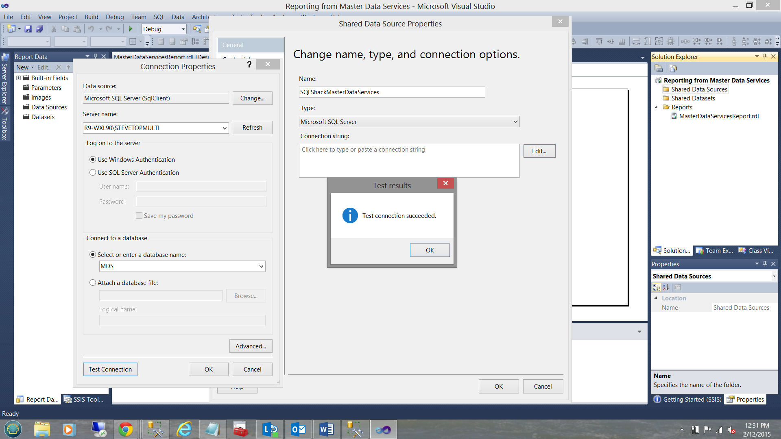Click the Connection Properties help question mark

pos(249,64)
